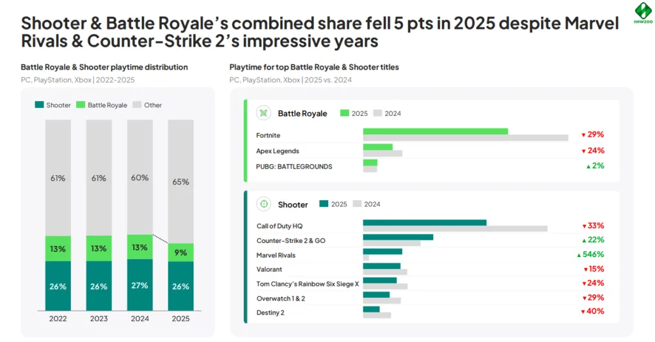The image size is (655, 342).
Task: Click the 65% Other segment in the 2025 column
Action: (180, 182)
